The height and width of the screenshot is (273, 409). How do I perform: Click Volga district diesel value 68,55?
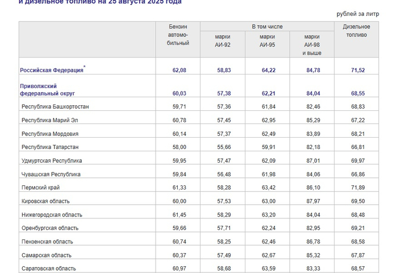coord(358,93)
